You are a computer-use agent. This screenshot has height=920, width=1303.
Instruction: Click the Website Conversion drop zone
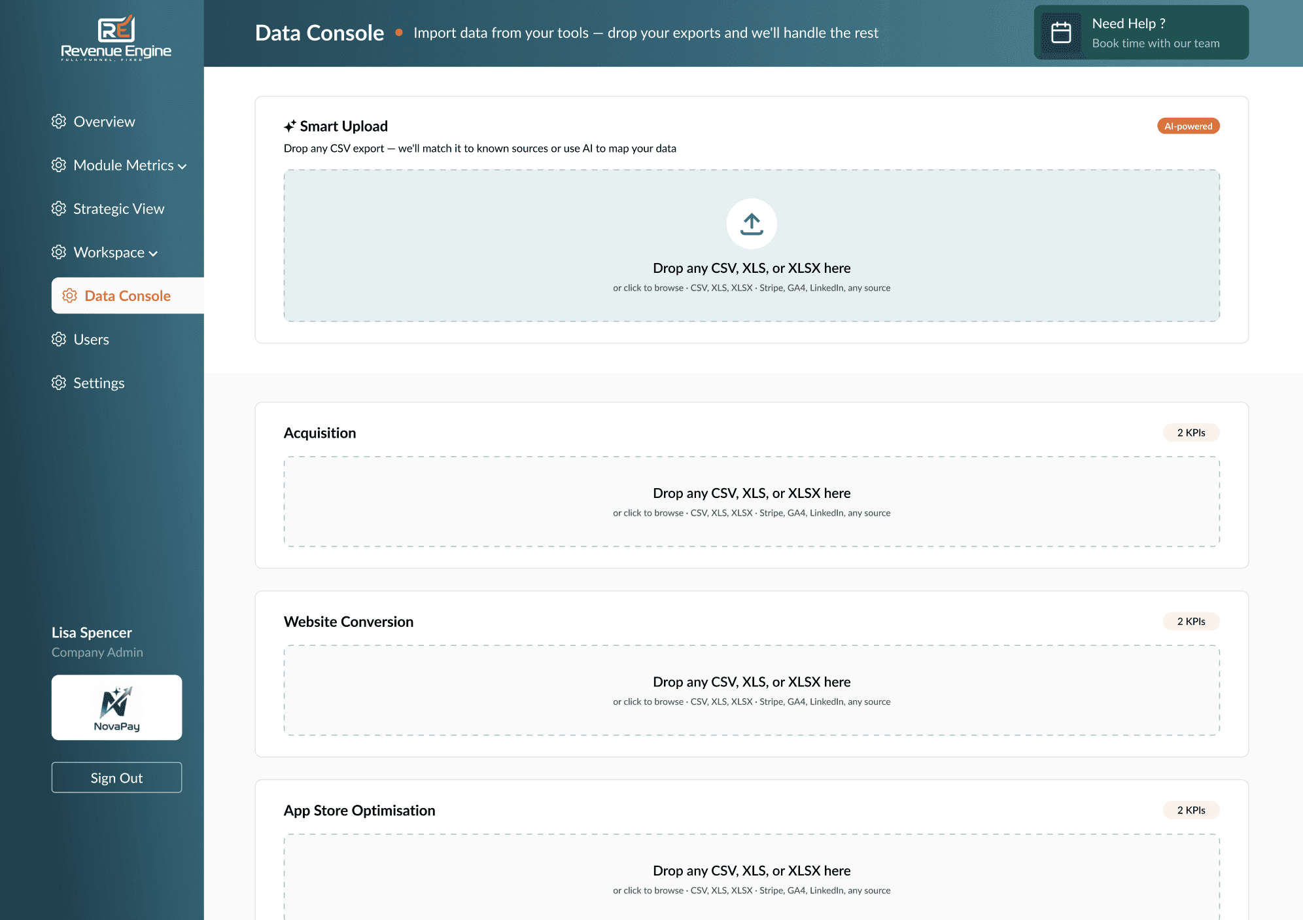752,690
